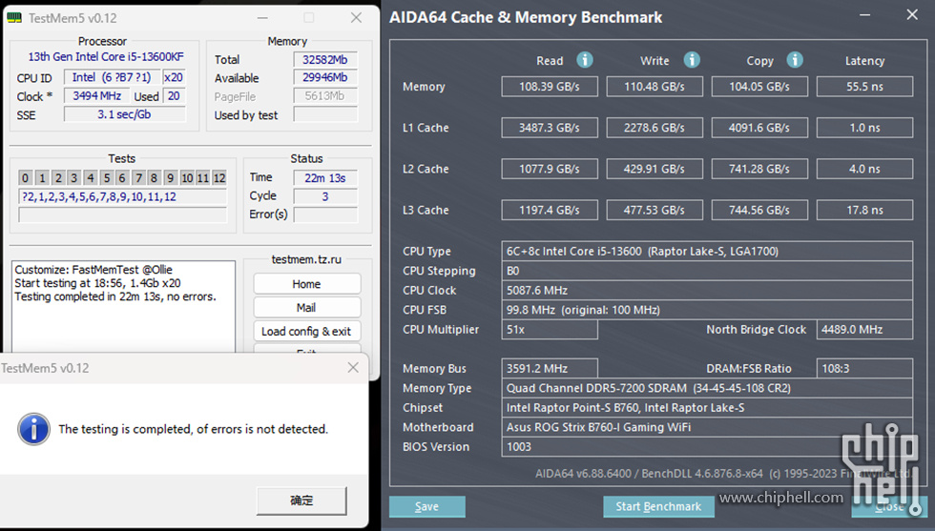Click the Read info icon in AIDA64

coord(584,60)
